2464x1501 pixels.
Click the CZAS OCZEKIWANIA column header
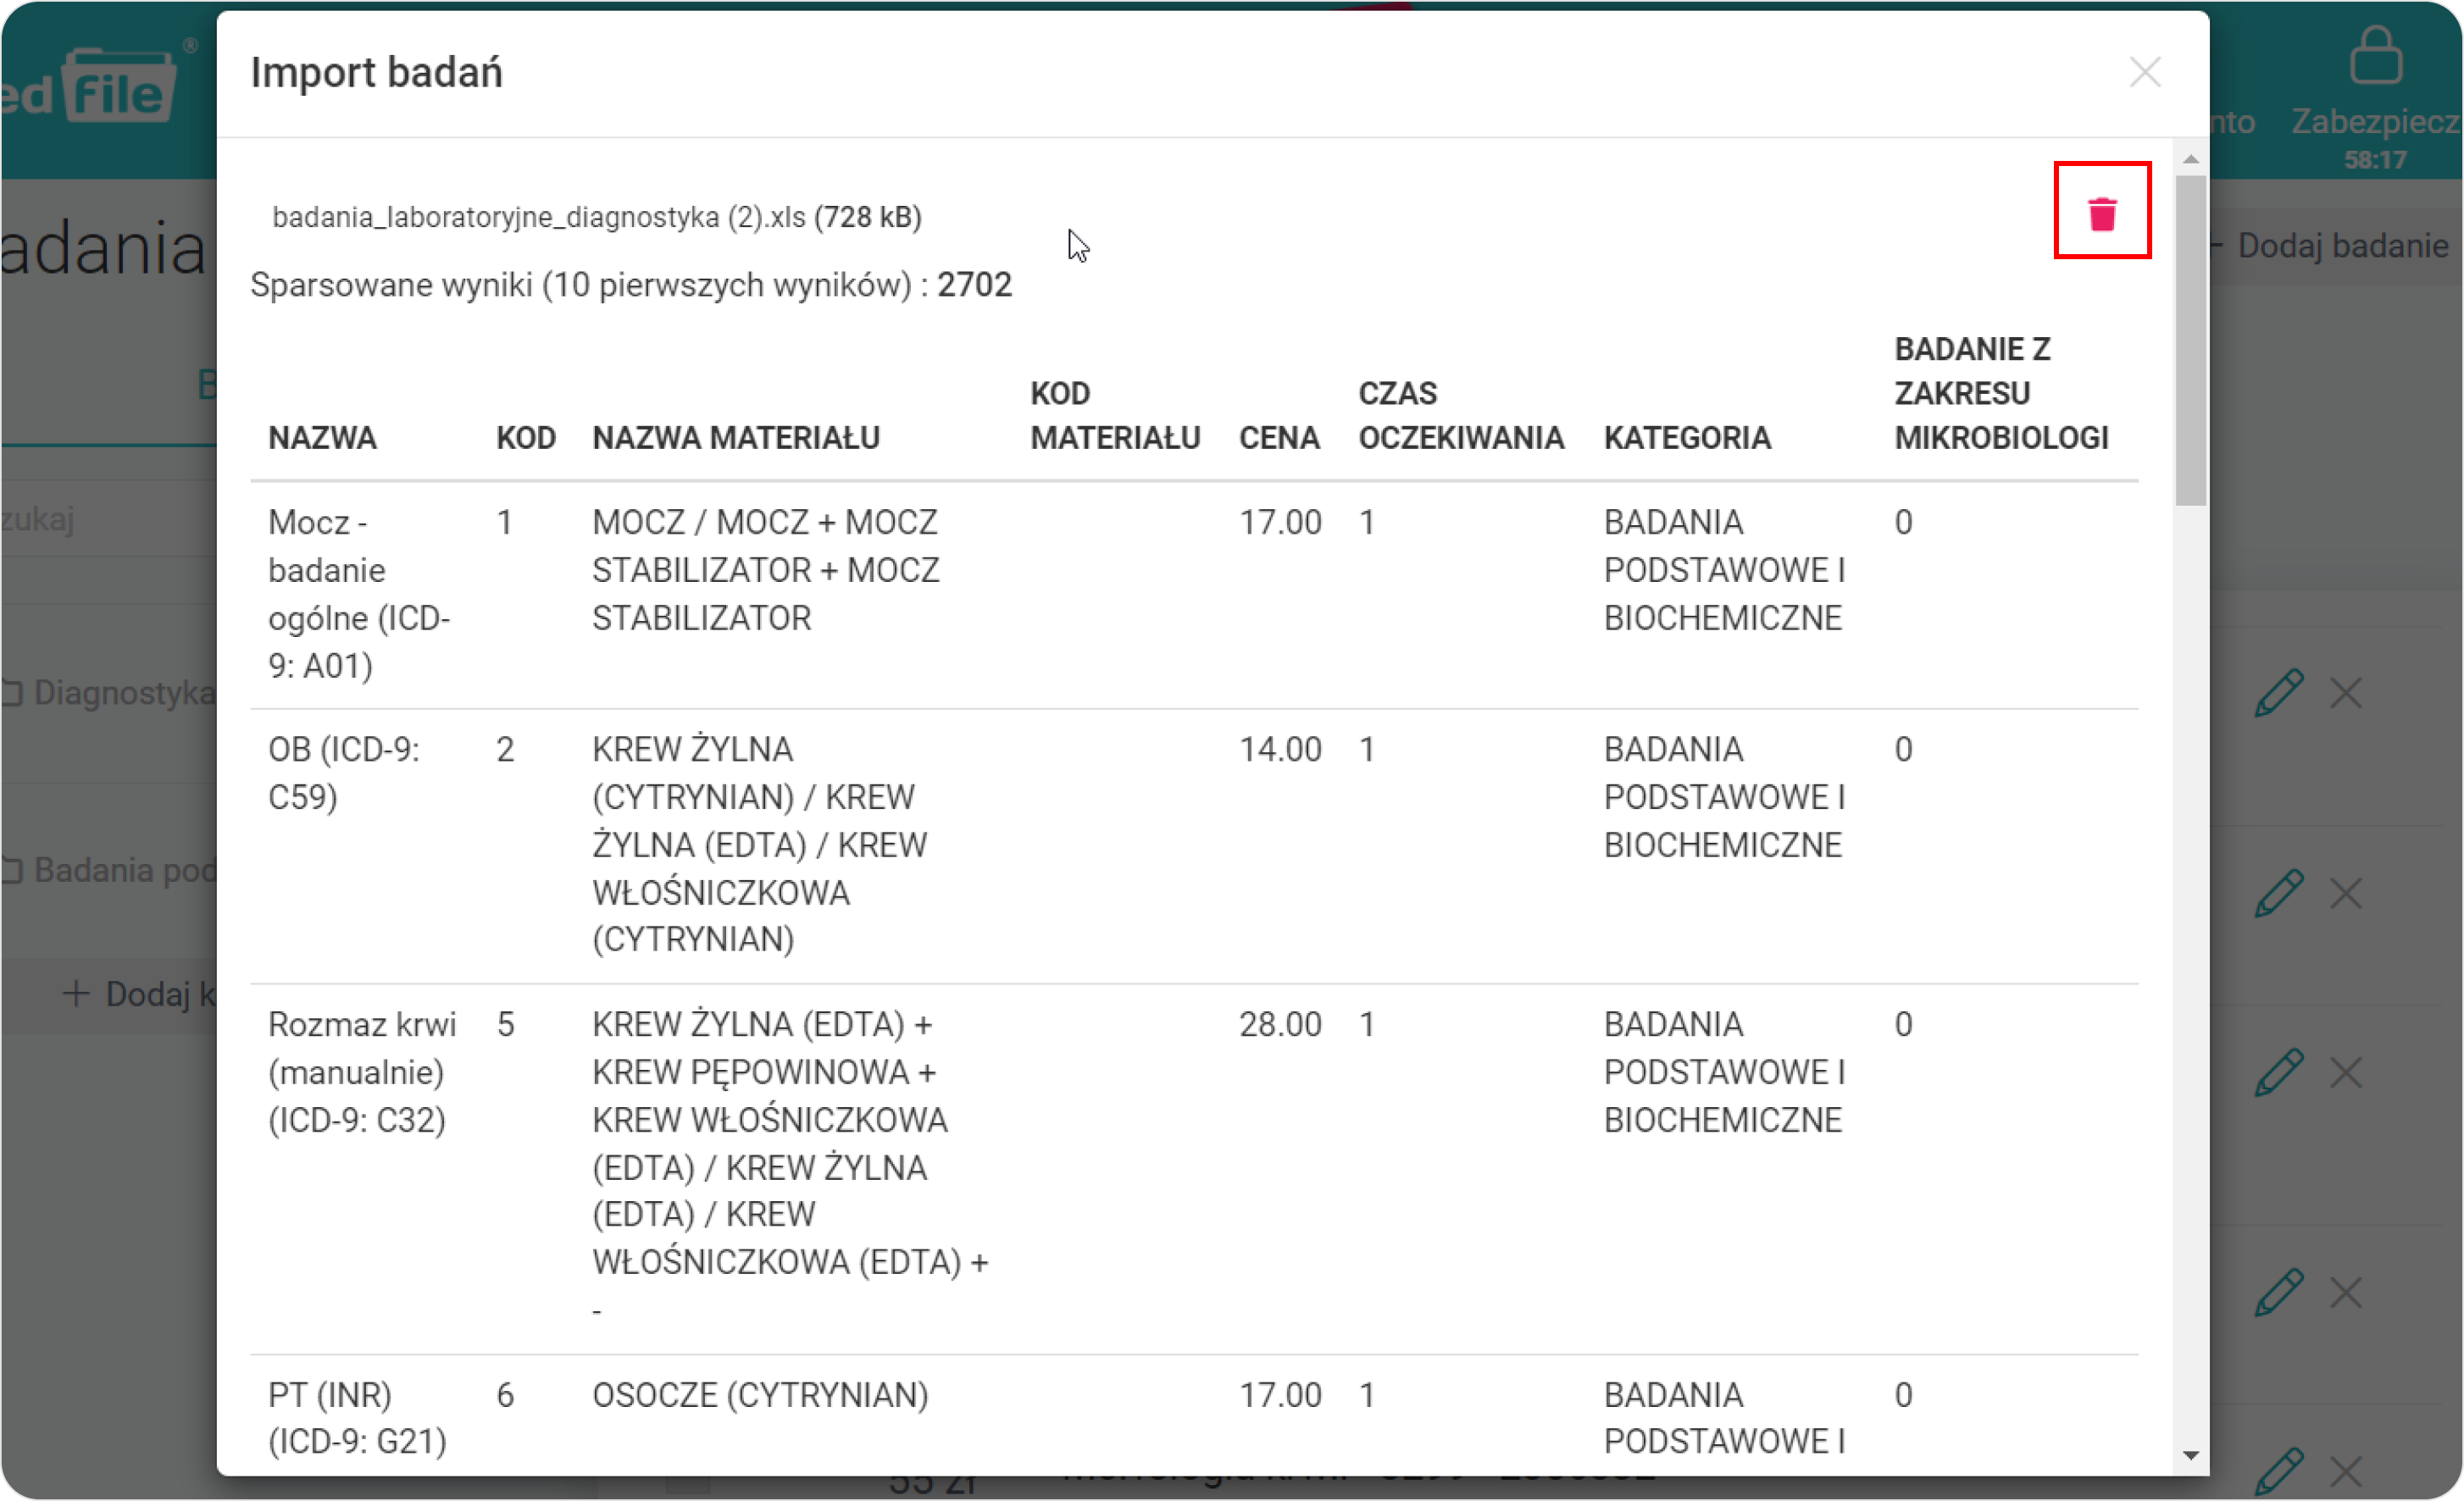click(1460, 415)
